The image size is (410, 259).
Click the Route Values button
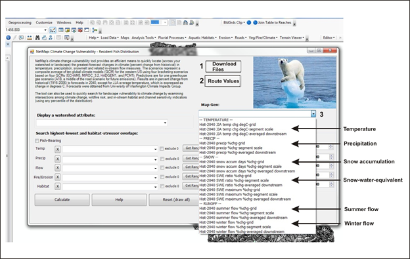click(223, 81)
